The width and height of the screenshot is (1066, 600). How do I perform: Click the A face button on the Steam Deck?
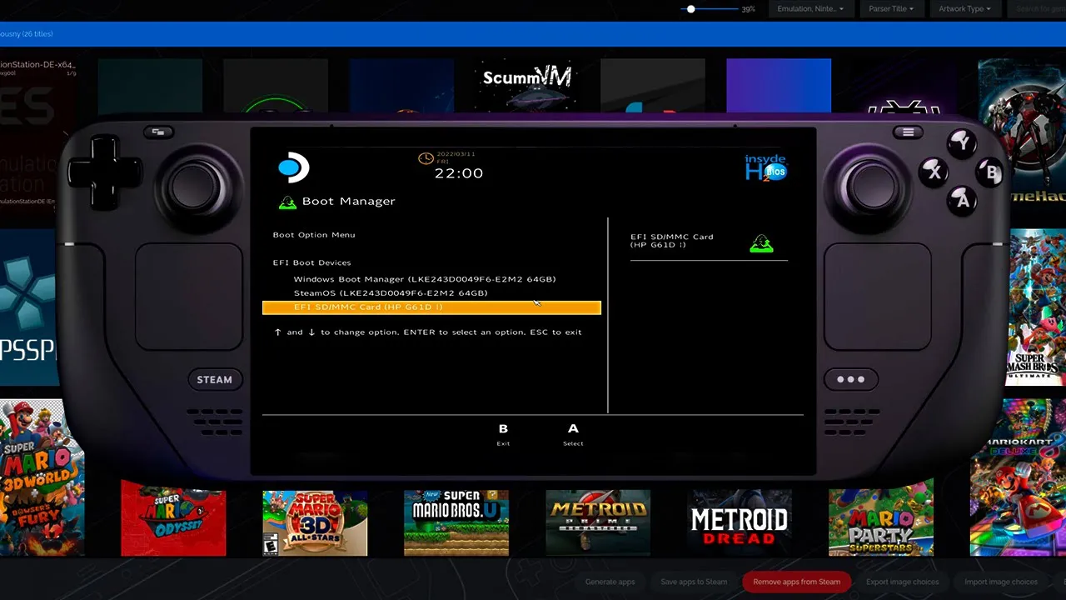[x=963, y=201]
